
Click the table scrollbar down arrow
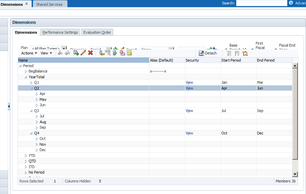click(295, 174)
